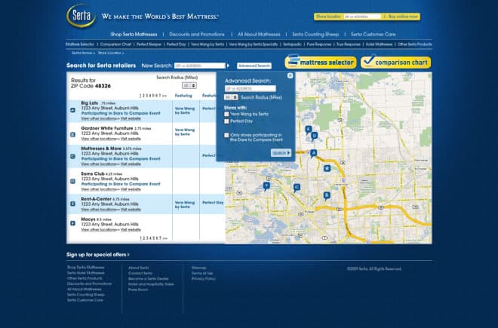Open Discounts and Promotions menu

[197, 34]
